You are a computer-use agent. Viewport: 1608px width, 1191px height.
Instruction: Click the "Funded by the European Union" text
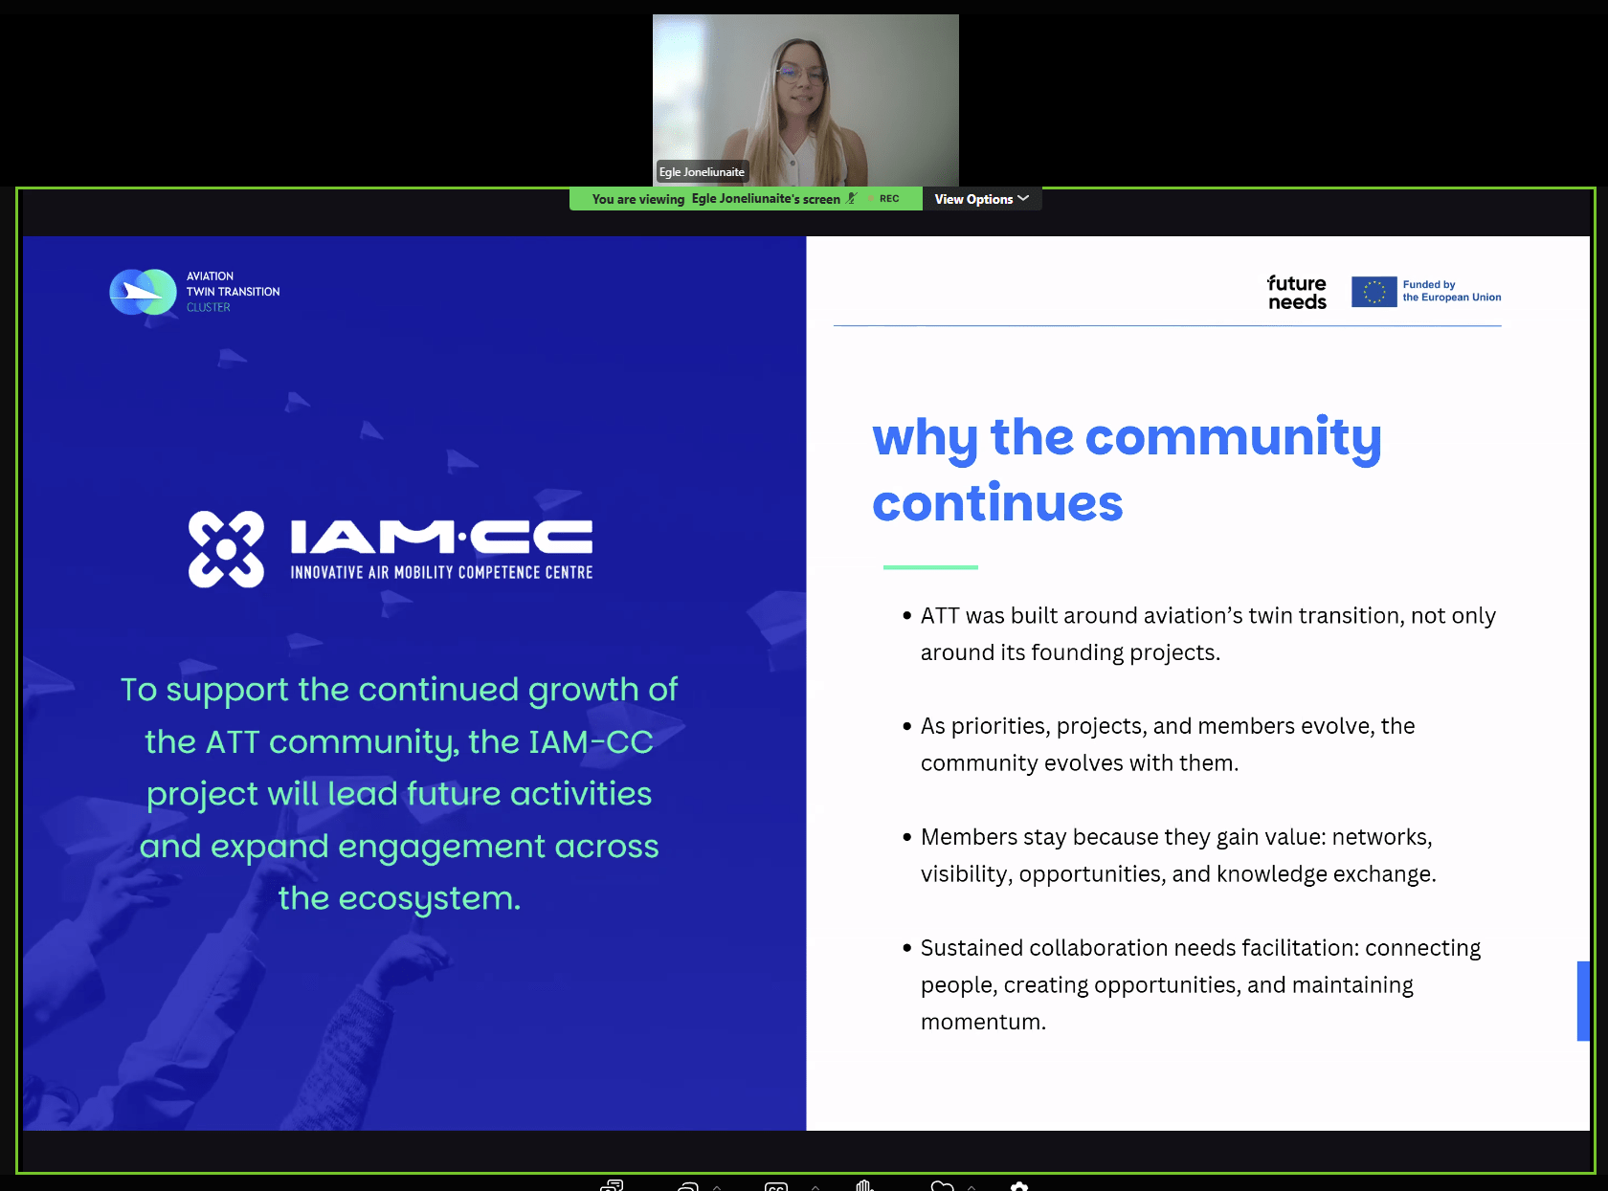point(1452,291)
